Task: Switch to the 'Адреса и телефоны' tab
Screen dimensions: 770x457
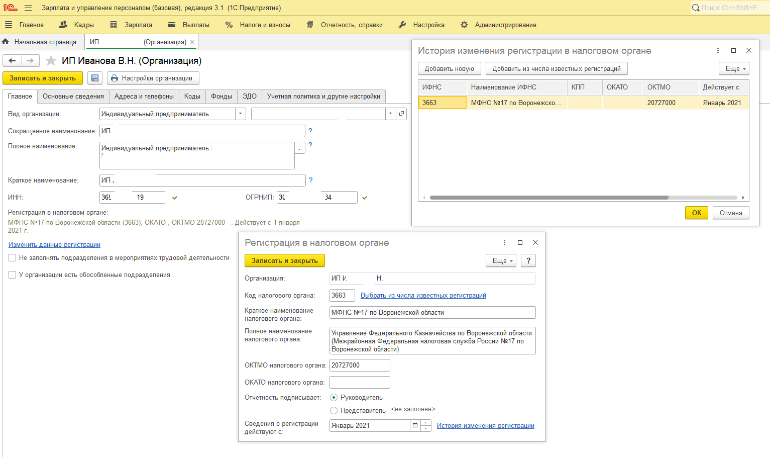Action: 144,97
